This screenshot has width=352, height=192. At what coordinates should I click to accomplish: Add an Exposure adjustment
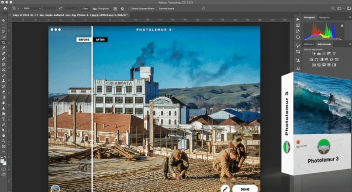point(329,54)
